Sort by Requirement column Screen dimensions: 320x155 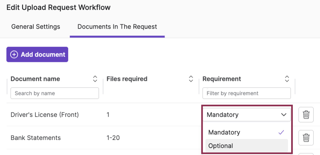[x=287, y=79]
